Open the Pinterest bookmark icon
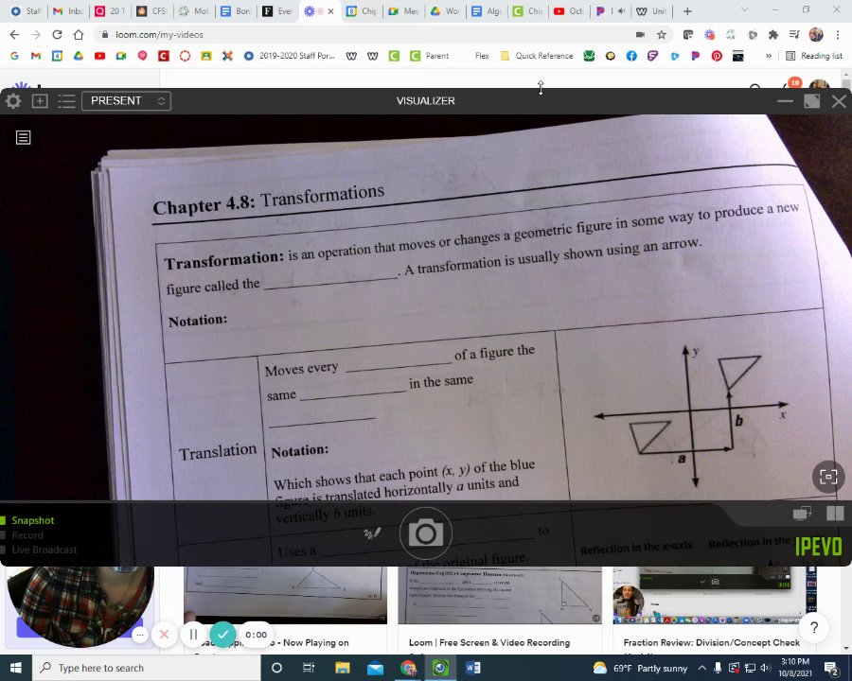The width and height of the screenshot is (852, 681). click(x=717, y=56)
